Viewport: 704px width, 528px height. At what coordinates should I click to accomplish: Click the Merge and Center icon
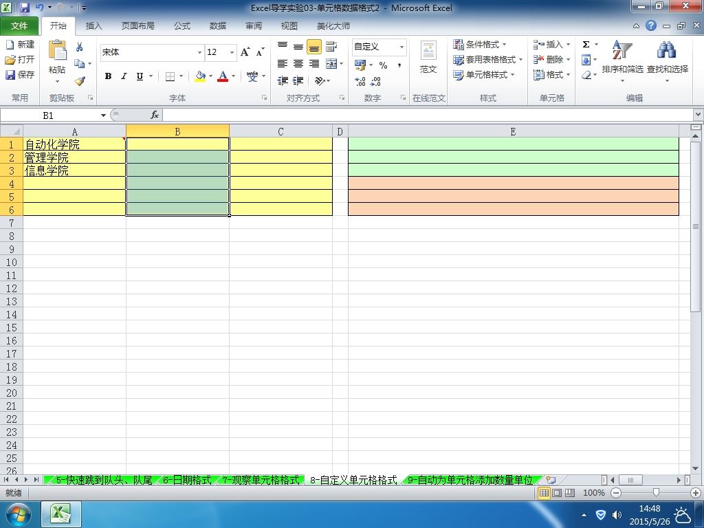(x=331, y=64)
